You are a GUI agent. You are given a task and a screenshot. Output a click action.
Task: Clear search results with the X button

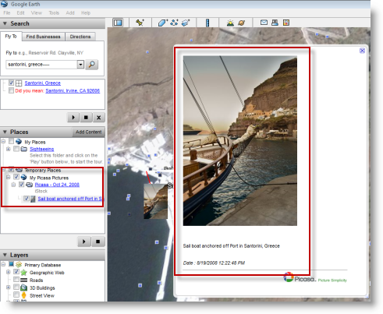(x=99, y=118)
